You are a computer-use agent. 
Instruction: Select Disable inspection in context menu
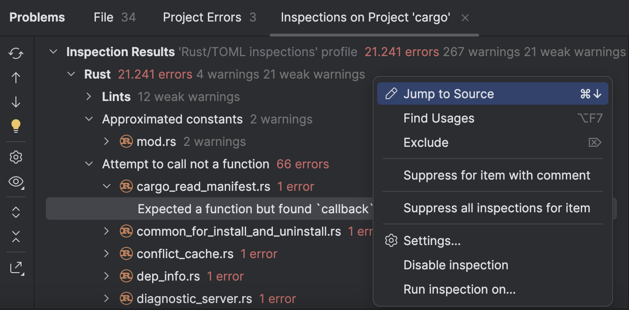(x=455, y=265)
